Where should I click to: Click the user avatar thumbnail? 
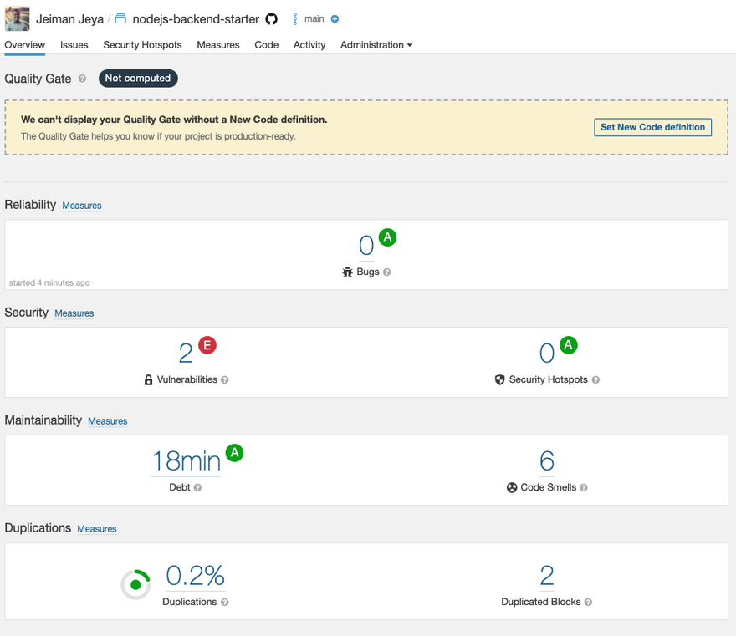[x=17, y=19]
